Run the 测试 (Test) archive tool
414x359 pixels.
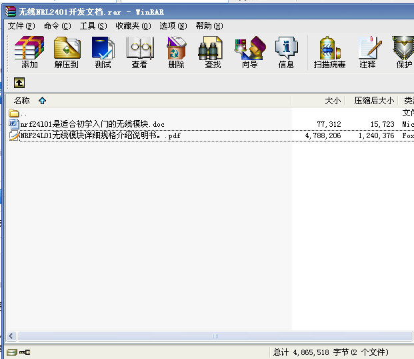point(103,52)
